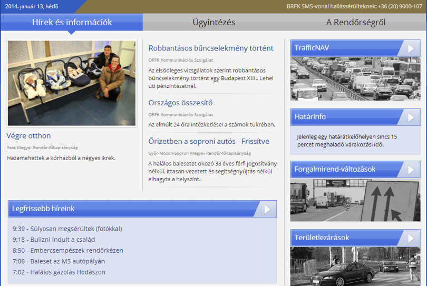Read the Őrizetben a soproni autós article
This screenshot has width=427, height=286.
[209, 141]
